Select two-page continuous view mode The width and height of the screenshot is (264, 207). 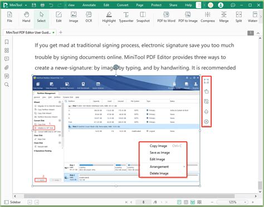(x=199, y=202)
